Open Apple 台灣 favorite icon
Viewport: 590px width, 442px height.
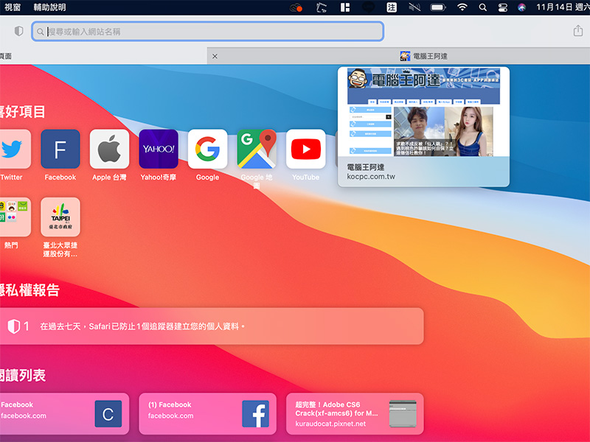[x=109, y=150]
